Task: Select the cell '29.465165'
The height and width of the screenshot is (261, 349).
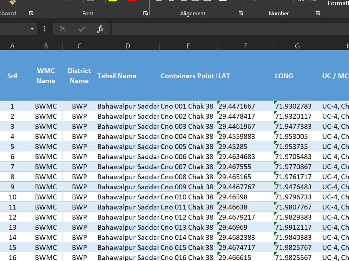Action: point(245,177)
